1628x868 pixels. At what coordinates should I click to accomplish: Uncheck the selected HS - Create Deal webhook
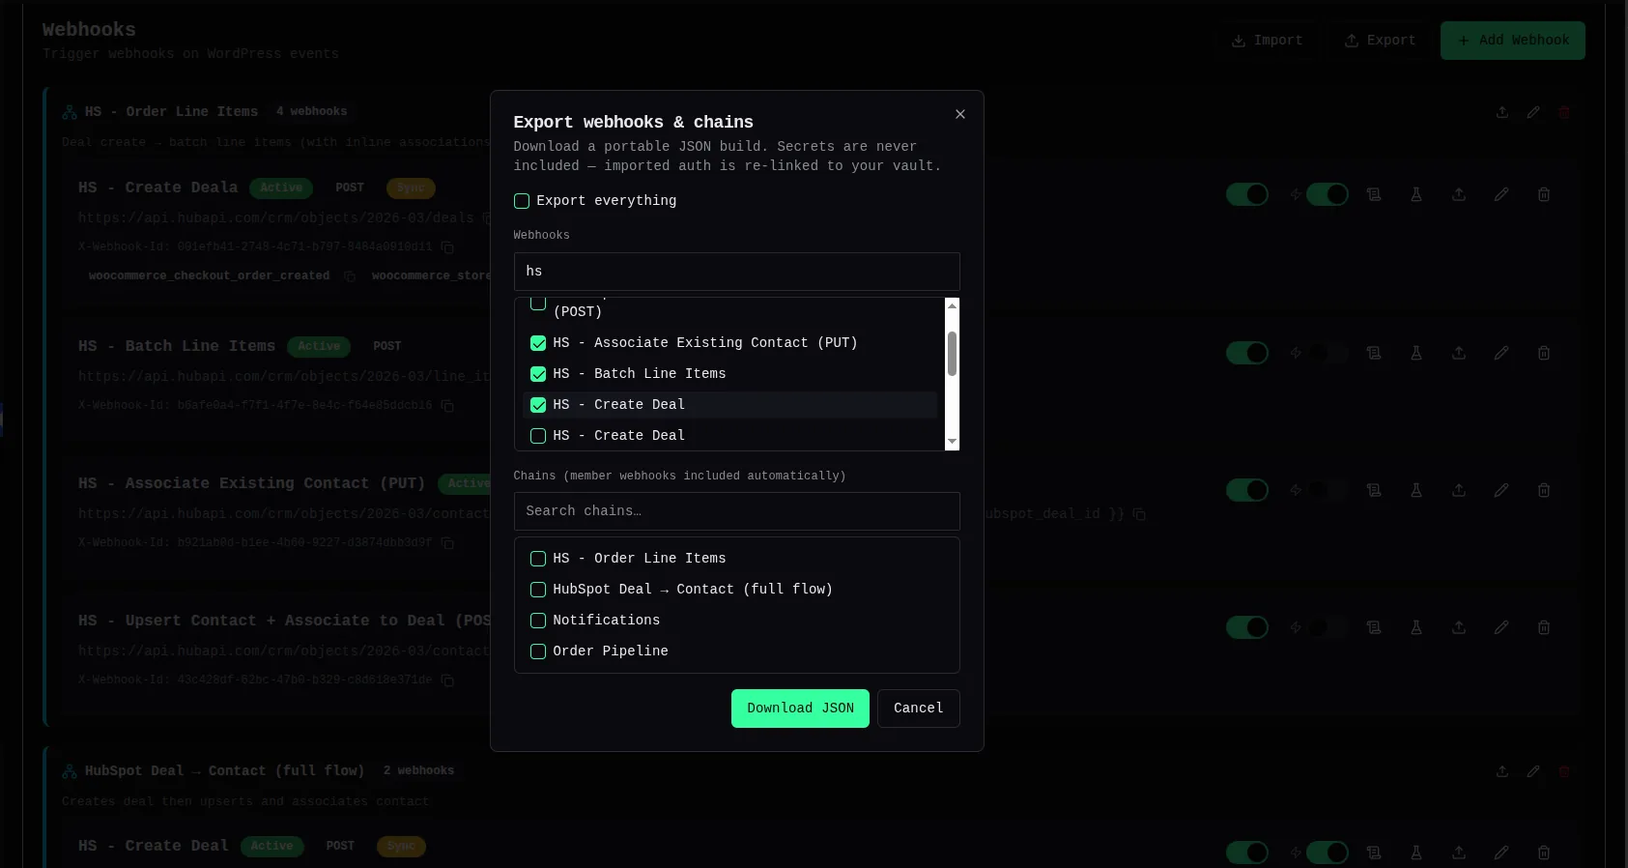pyautogui.click(x=538, y=405)
